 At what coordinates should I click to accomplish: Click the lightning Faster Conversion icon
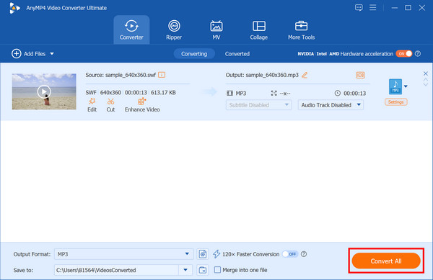point(216,254)
